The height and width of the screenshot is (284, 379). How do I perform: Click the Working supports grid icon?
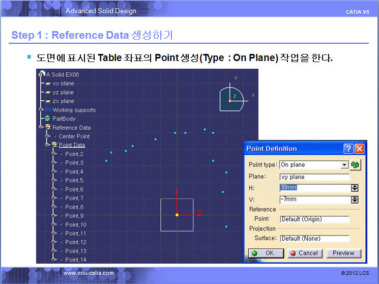pos(48,110)
